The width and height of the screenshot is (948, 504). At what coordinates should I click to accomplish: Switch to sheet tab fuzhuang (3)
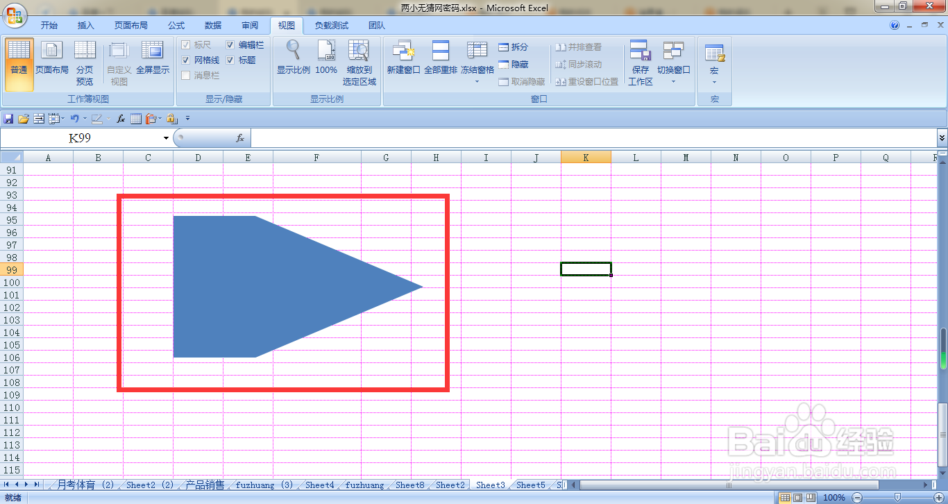pos(264,485)
